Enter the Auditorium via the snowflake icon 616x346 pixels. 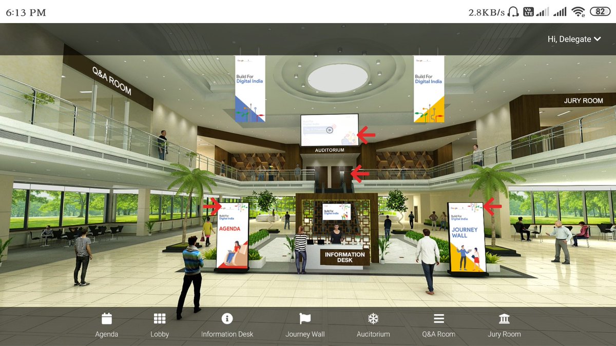click(x=373, y=318)
